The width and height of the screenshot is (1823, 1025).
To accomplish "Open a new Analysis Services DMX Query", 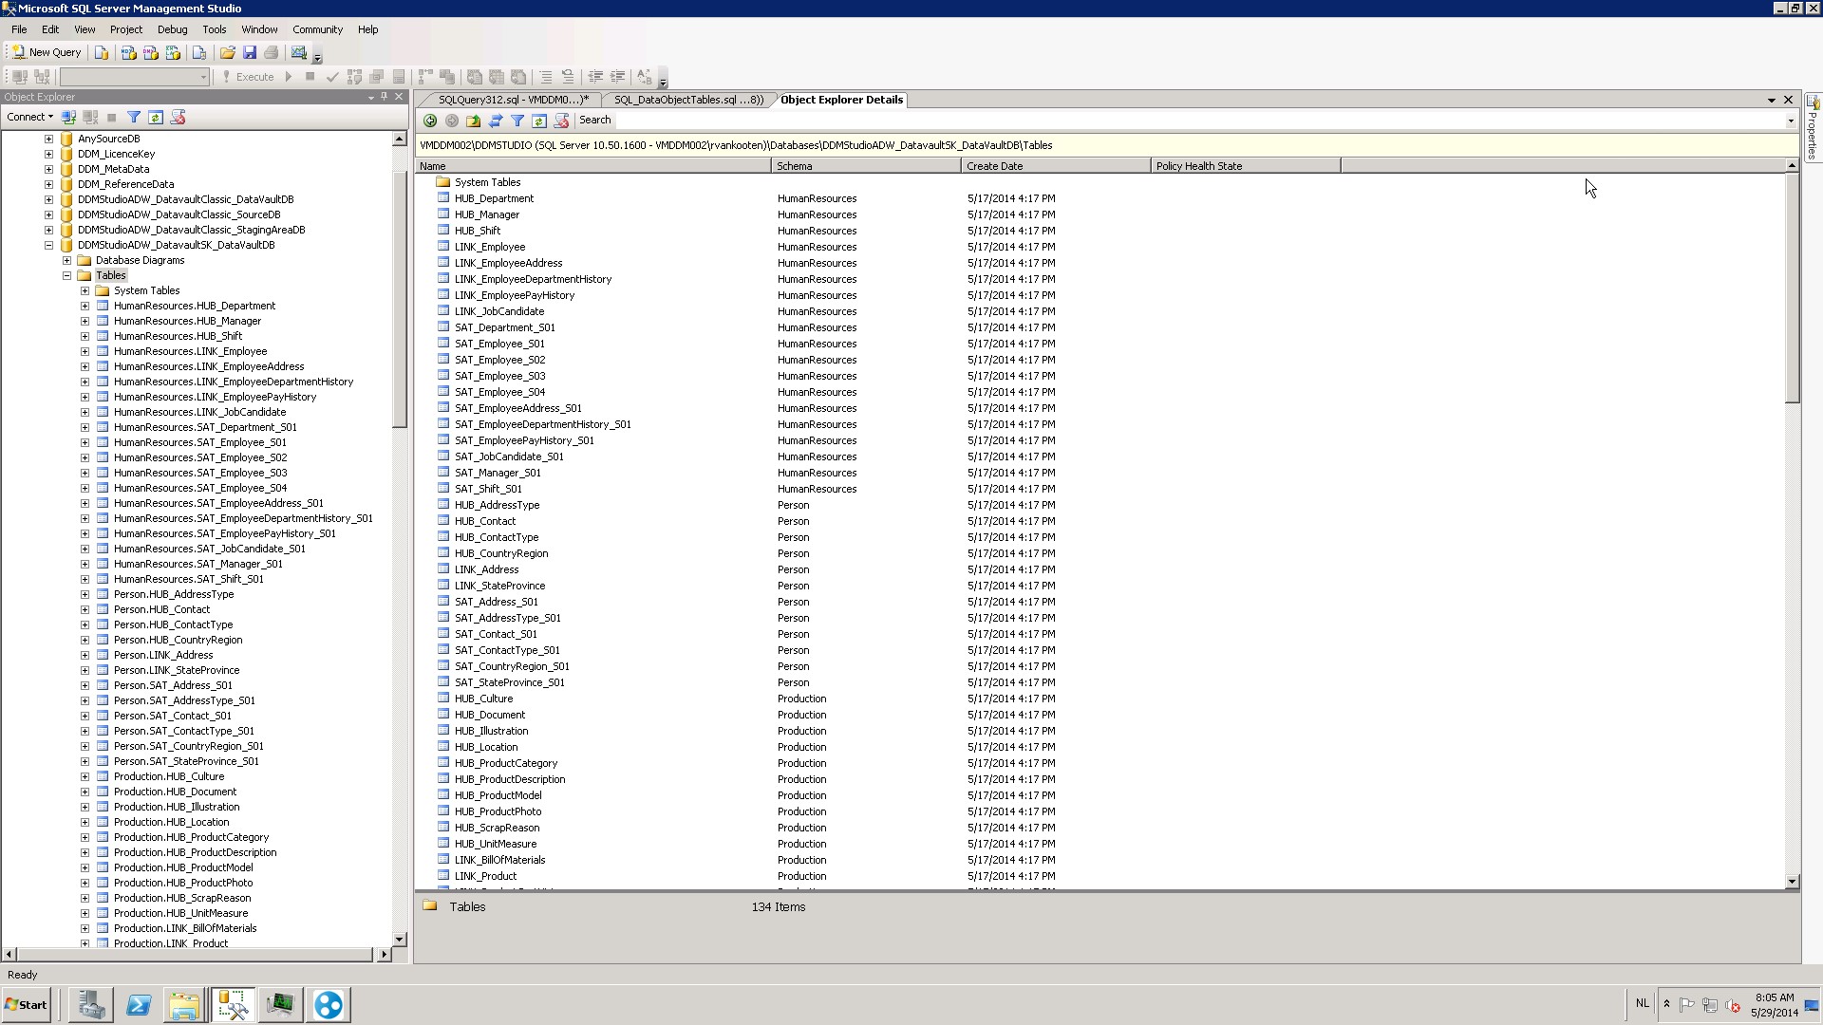I will point(150,52).
